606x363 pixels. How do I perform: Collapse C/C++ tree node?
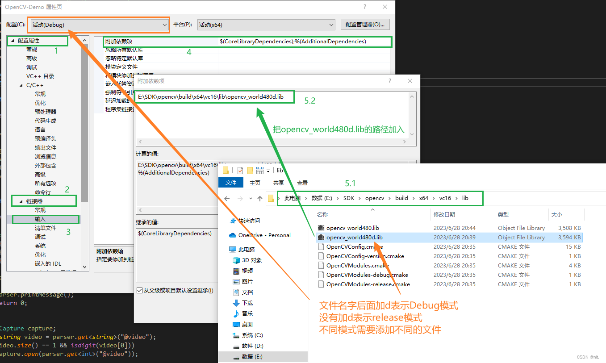click(x=21, y=85)
